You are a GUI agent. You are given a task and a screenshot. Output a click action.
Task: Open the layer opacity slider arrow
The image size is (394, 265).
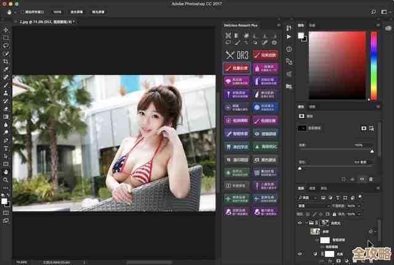[359, 206]
